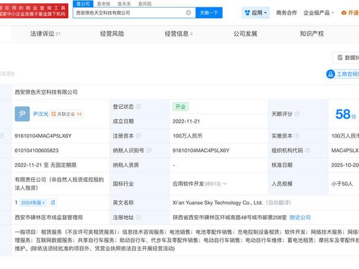
Task: Open the 经营风险 tab
Action: (x=112, y=34)
